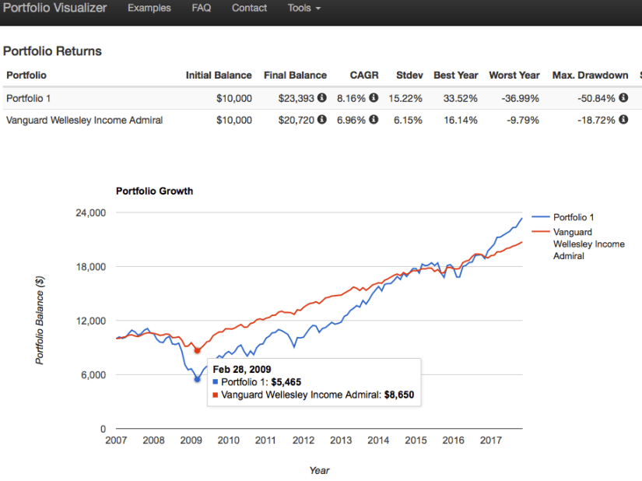Click the Vanguard Wellesley Income Admiral legend label
The width and height of the screenshot is (642, 481).
tap(588, 244)
